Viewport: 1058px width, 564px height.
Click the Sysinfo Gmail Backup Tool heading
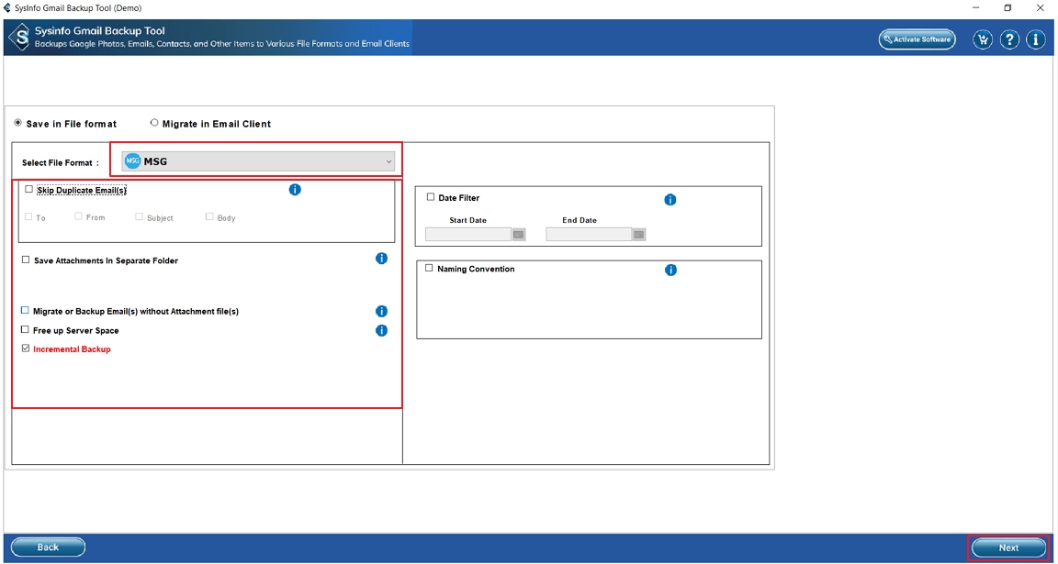[100, 31]
